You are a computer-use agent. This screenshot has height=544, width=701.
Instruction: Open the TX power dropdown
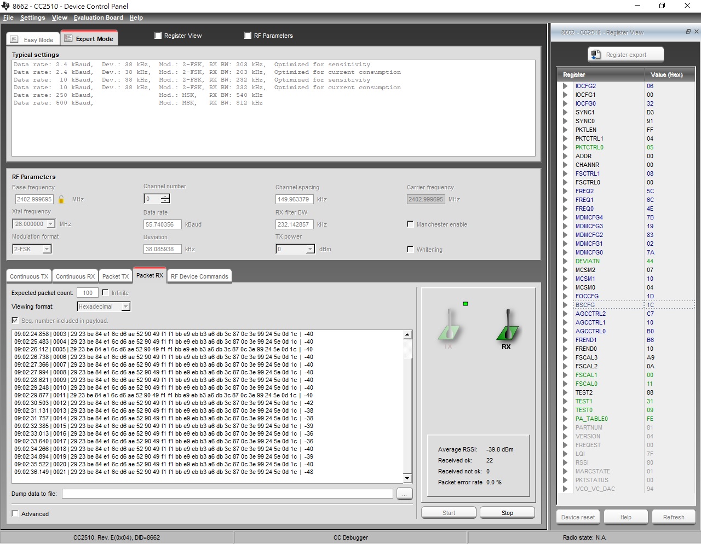point(310,249)
